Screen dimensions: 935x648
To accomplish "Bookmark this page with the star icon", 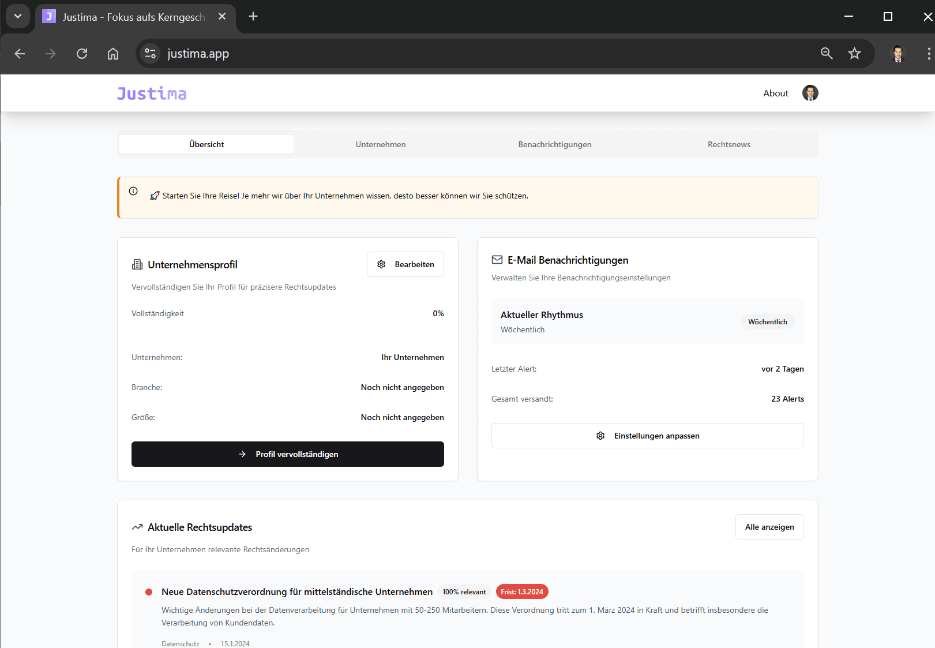I will click(854, 54).
